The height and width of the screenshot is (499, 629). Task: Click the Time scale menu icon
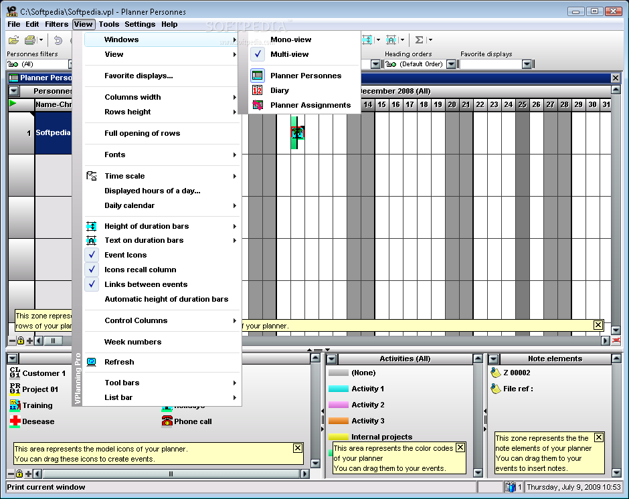point(92,176)
